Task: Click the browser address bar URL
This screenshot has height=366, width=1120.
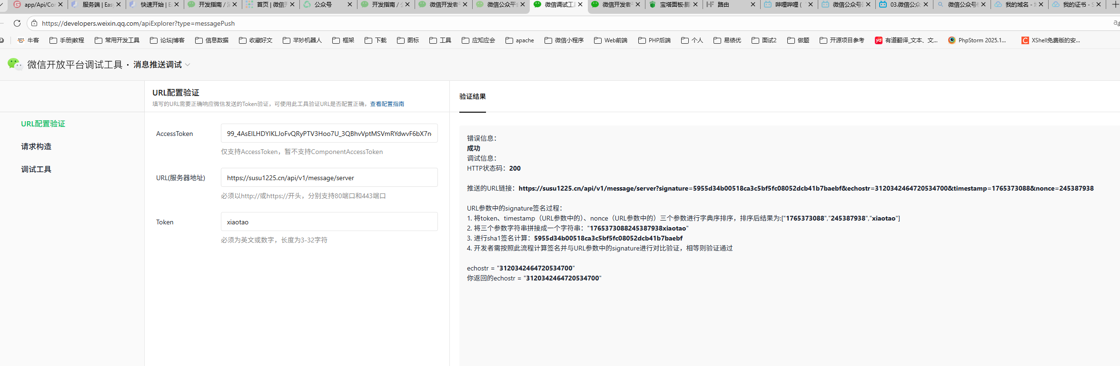Action: point(138,23)
